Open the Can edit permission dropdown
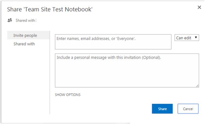Viewport: 205px width, 124px height. [x=187, y=38]
